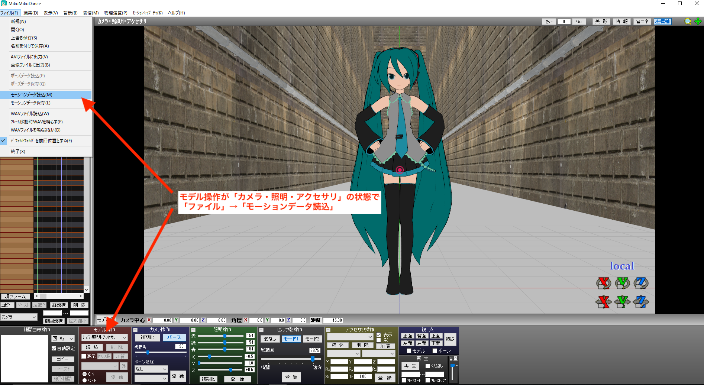Screen dimensions: 704x385
Task: Click the timeline scroll-left arrow
Action: coord(37,296)
